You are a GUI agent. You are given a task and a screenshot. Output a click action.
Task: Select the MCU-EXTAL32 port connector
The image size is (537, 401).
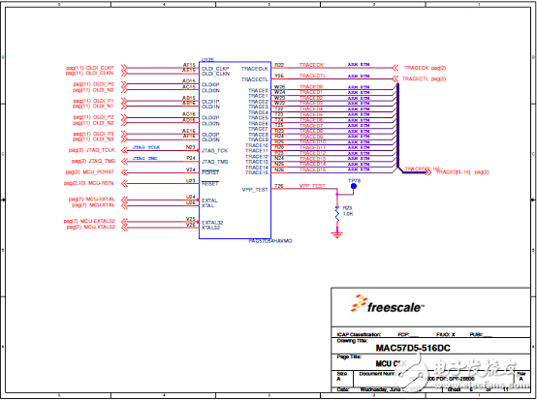[x=125, y=222]
